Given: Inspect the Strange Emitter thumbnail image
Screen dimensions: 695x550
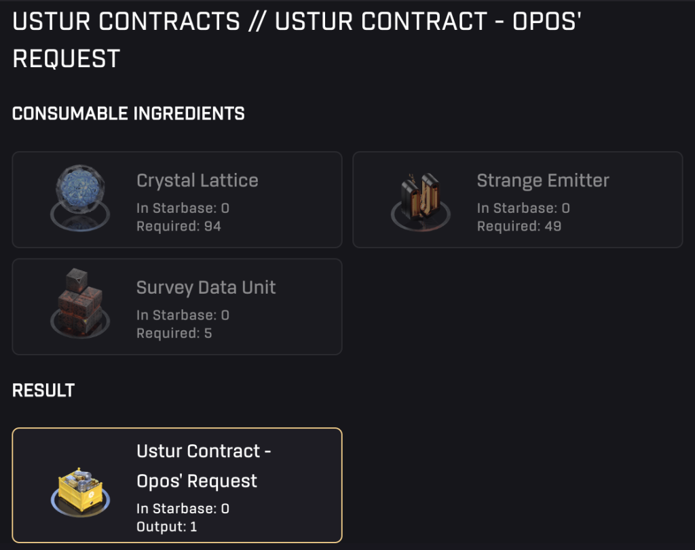Looking at the screenshot, I should pyautogui.click(x=421, y=196).
